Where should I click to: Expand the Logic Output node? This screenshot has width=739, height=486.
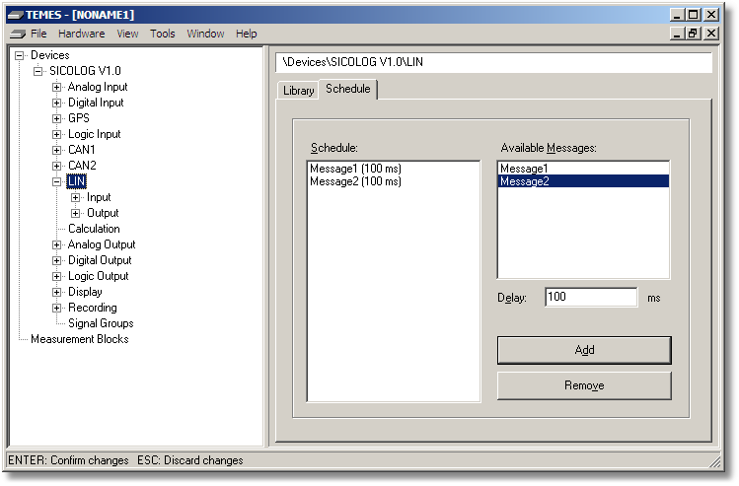pos(56,276)
